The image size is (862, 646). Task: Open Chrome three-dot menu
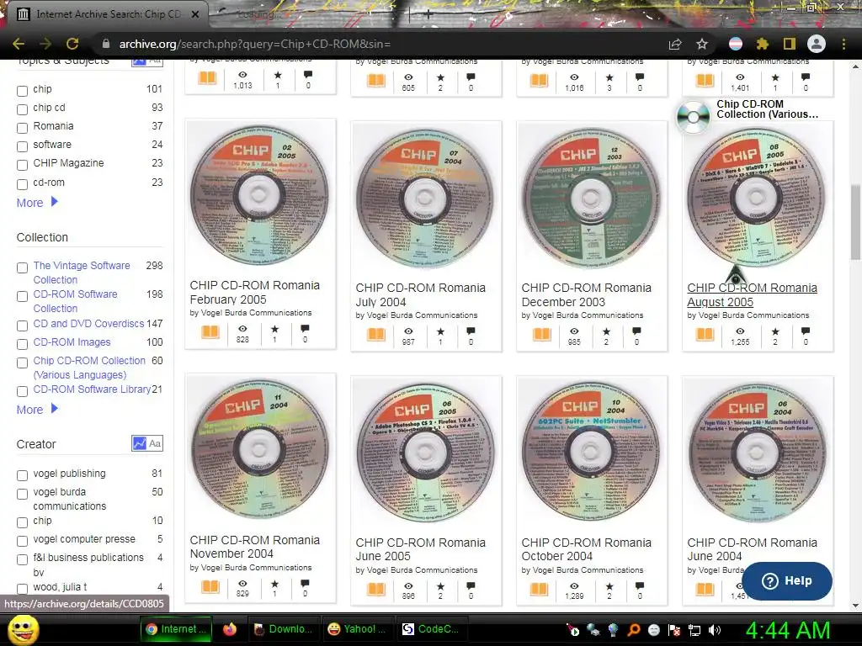[x=843, y=44]
